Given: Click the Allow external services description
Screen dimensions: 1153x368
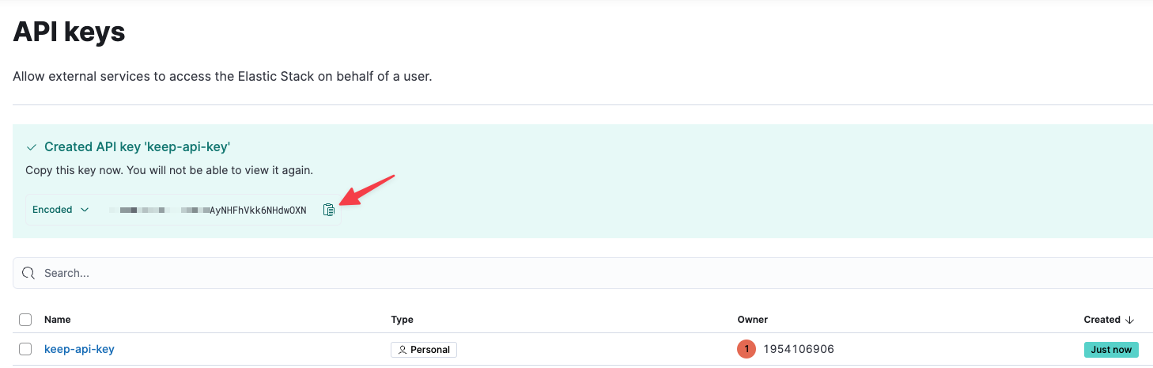Looking at the screenshot, I should click(x=222, y=77).
